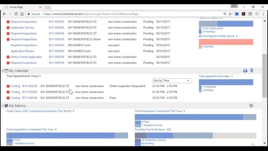Click the 2 pending appointments legend
Screen dimensions: 268x151
point(207,90)
